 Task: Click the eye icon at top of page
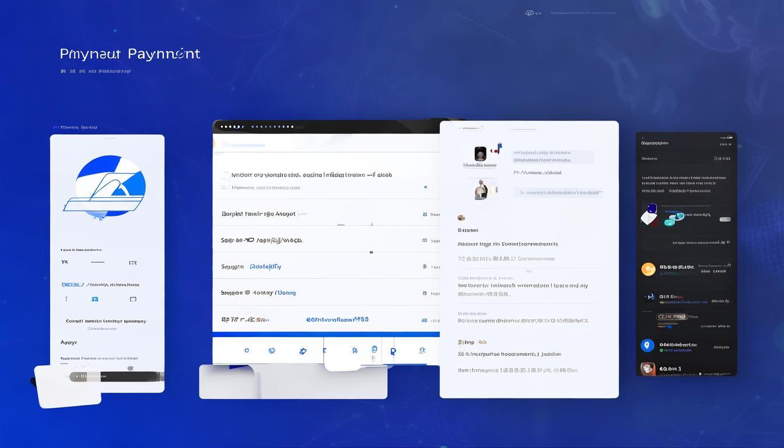tap(530, 13)
